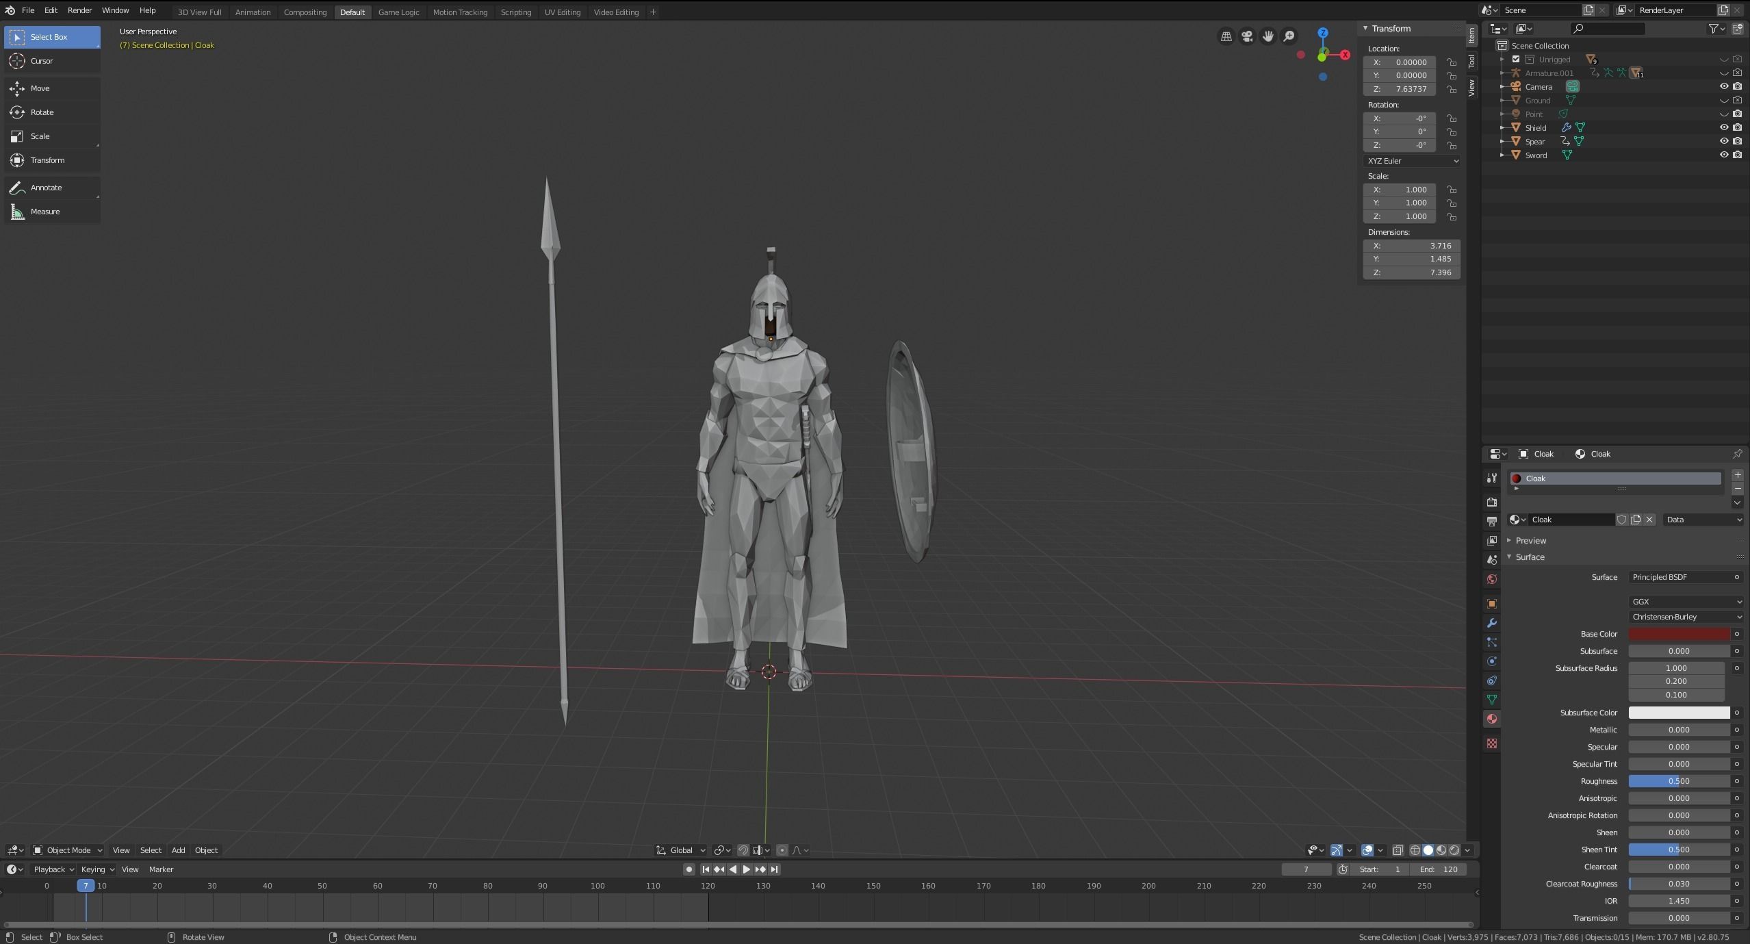This screenshot has height=944, width=1750.
Task: Add a new material slot
Action: click(1737, 475)
